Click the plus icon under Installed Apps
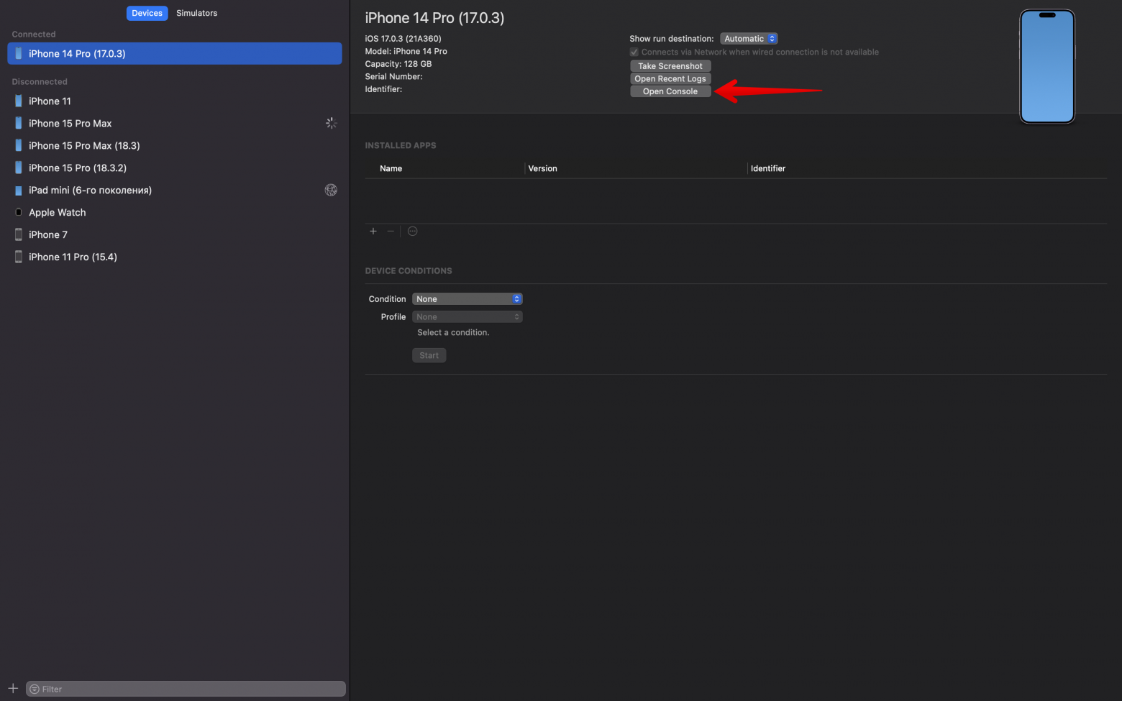 coord(373,231)
